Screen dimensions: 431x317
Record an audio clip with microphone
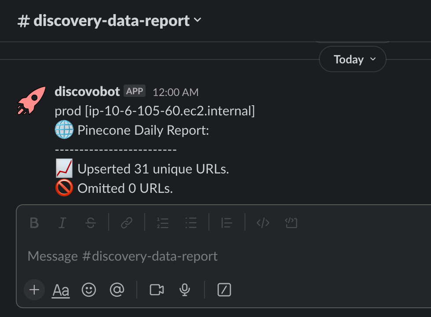185,290
